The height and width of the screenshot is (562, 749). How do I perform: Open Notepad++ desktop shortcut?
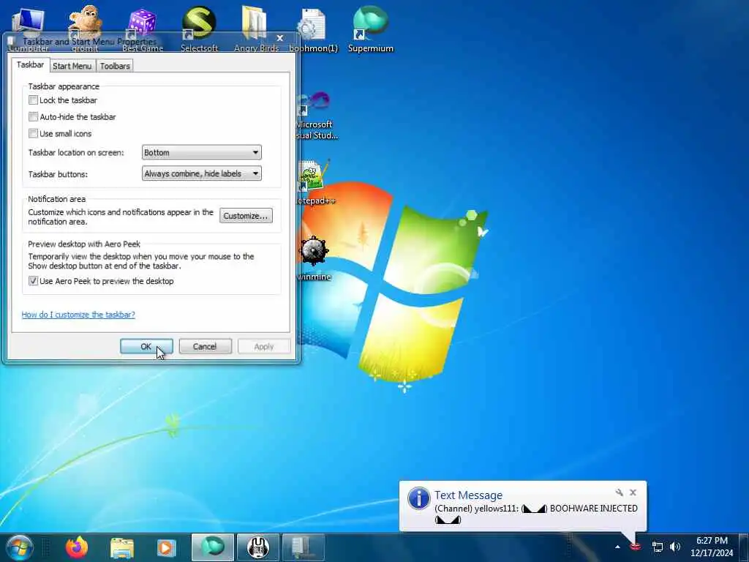(x=315, y=183)
